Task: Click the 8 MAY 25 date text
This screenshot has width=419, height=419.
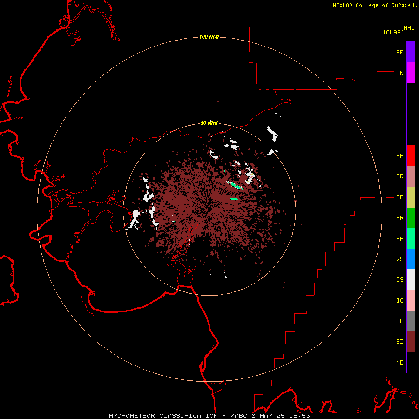Action: (x=269, y=416)
